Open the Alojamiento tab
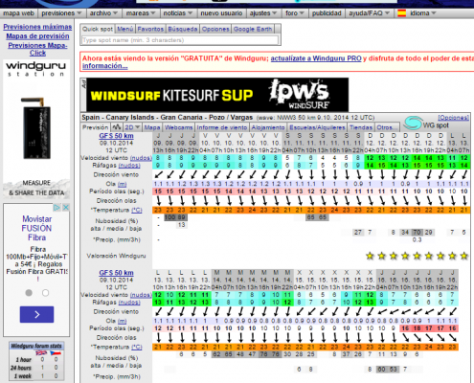Screen dimensions: 474x383 268,127
